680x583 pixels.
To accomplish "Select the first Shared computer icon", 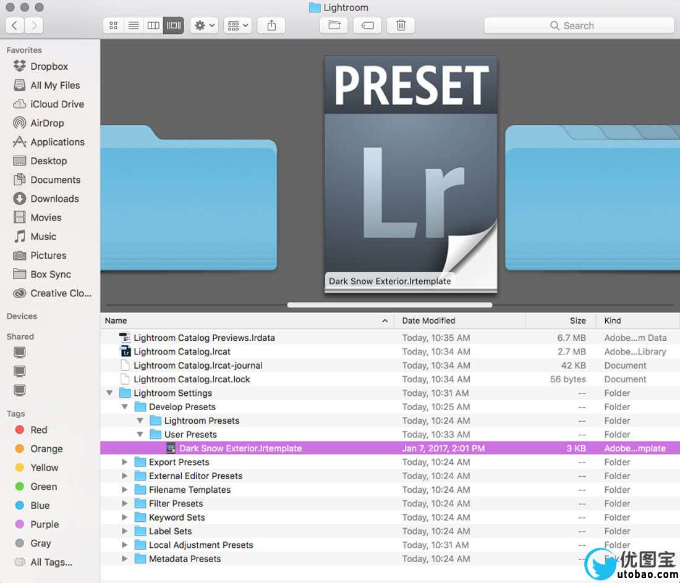I will (20, 352).
